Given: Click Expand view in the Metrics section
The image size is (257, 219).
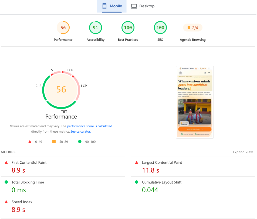Looking at the screenshot, I should click(x=243, y=152).
